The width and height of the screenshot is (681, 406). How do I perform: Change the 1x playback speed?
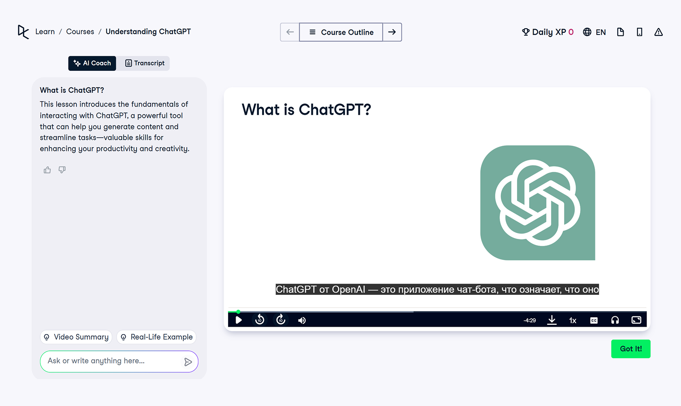click(573, 320)
